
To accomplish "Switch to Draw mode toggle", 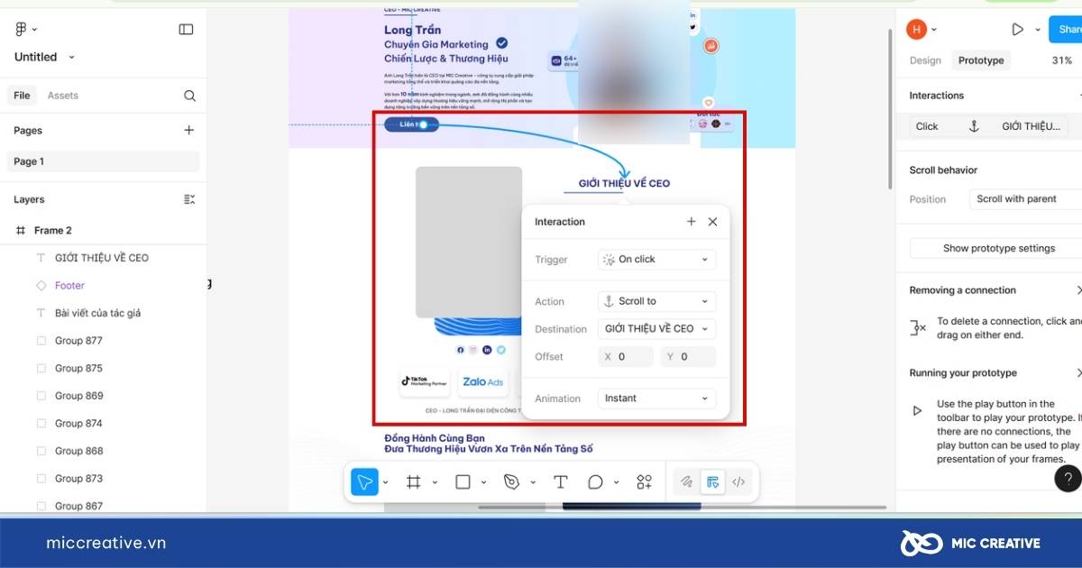I will point(686,482).
